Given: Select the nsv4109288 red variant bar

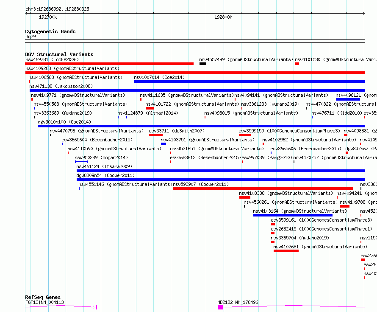Looking at the screenshot, I should pyautogui.click(x=195, y=73).
